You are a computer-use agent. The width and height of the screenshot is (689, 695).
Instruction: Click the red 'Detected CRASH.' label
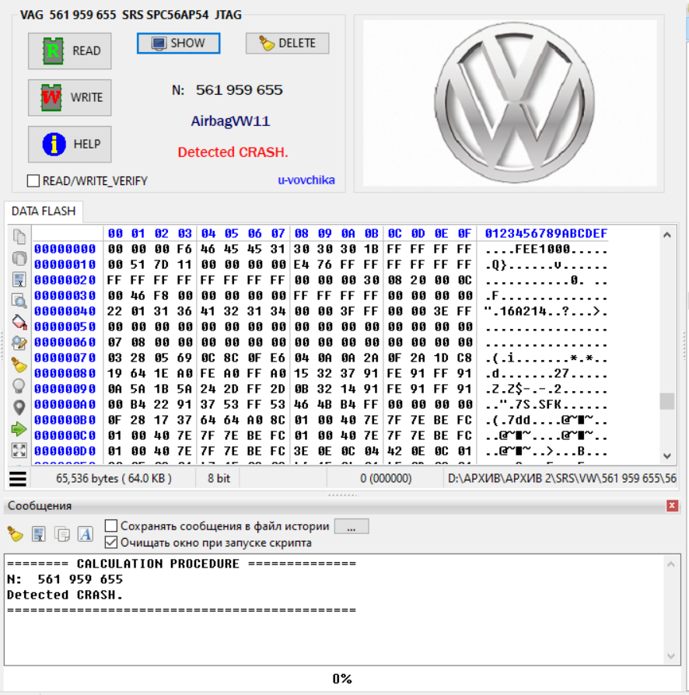pyautogui.click(x=233, y=152)
